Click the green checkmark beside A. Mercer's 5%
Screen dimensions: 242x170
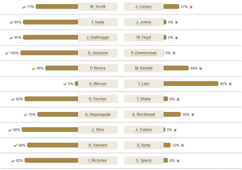coord(65,84)
